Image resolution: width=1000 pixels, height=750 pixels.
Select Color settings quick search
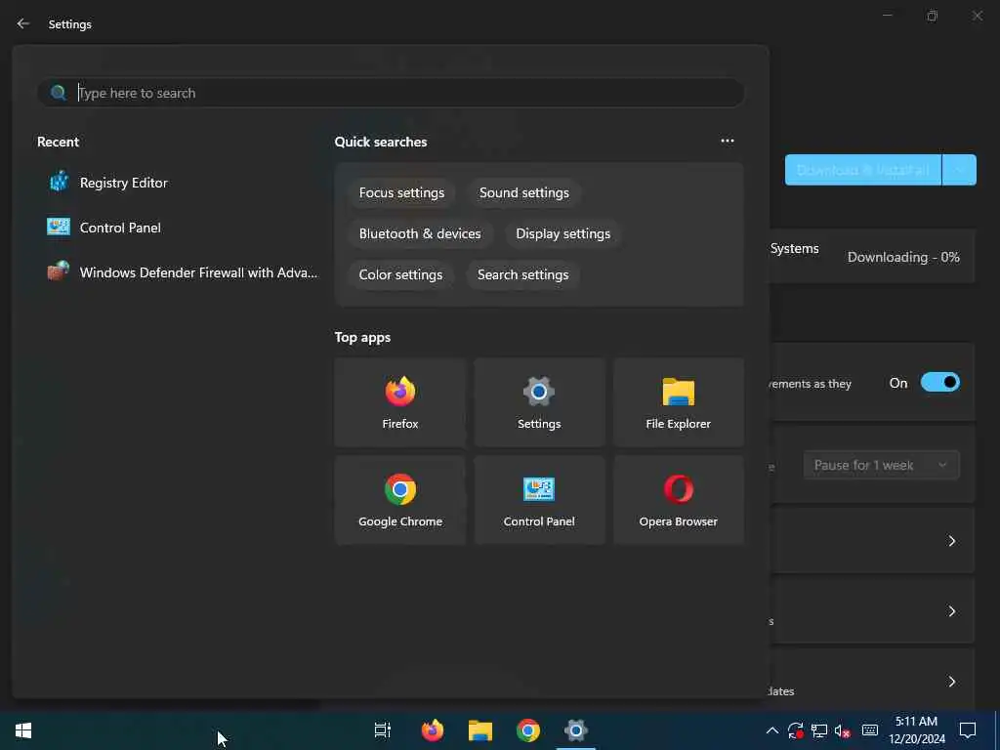pyautogui.click(x=400, y=274)
